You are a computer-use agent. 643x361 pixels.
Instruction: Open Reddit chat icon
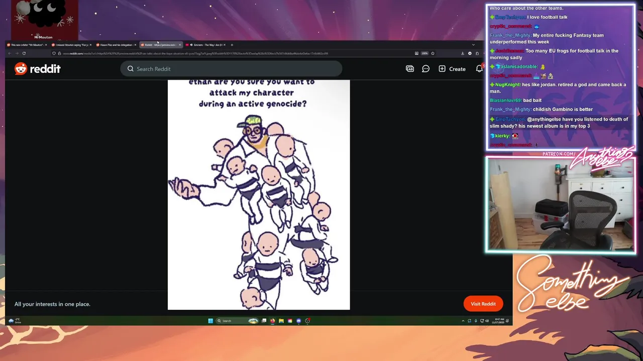425,69
